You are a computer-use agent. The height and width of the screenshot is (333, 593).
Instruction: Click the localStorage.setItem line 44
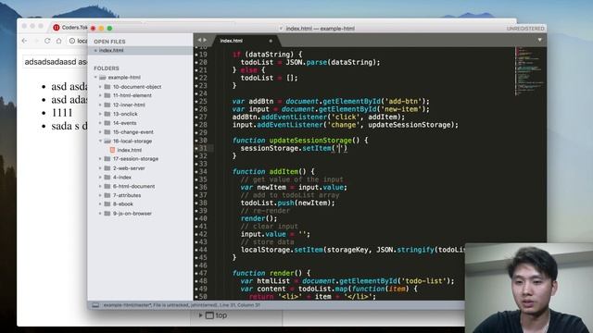352,250
